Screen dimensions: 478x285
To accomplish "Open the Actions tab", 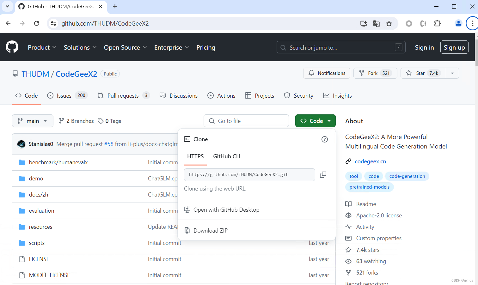I will tap(221, 96).
